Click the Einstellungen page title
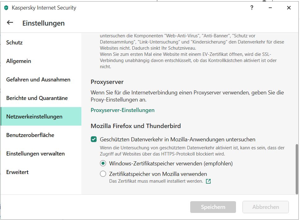300x220 pixels. [43, 23]
